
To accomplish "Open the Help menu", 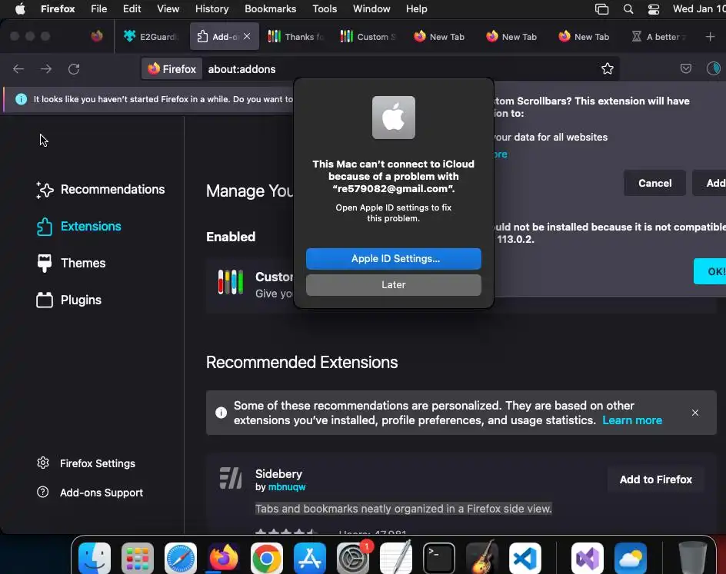I will pyautogui.click(x=416, y=8).
